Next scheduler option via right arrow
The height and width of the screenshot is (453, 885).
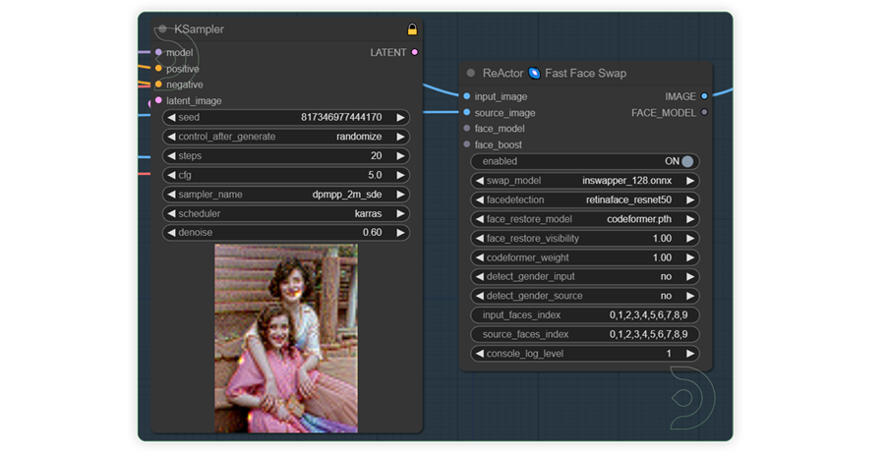(401, 213)
